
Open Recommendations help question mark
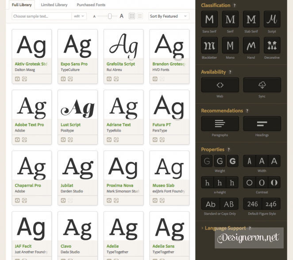pos(247,111)
